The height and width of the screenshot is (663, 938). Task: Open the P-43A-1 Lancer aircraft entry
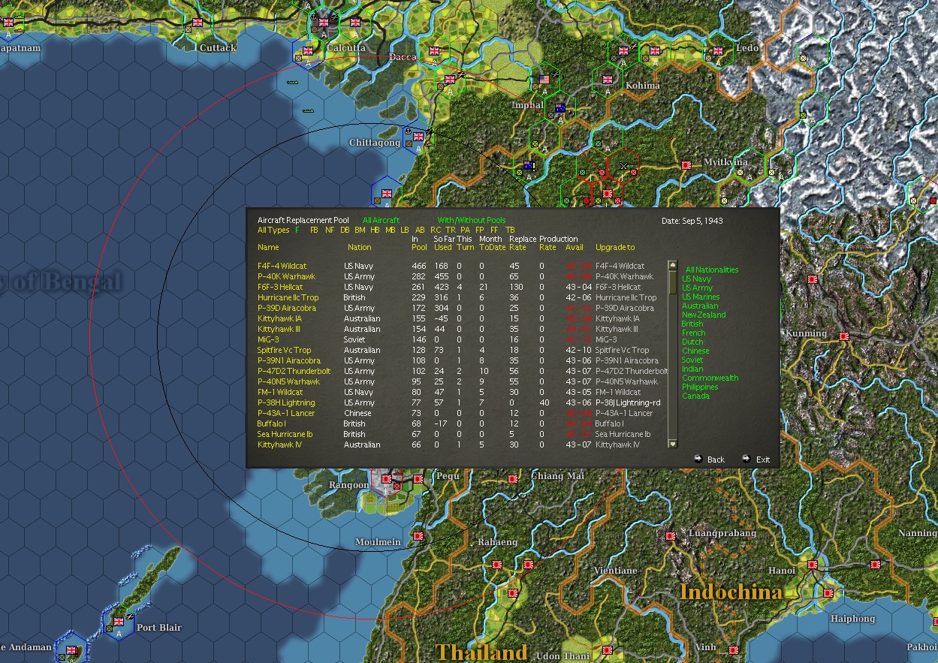pyautogui.click(x=286, y=413)
